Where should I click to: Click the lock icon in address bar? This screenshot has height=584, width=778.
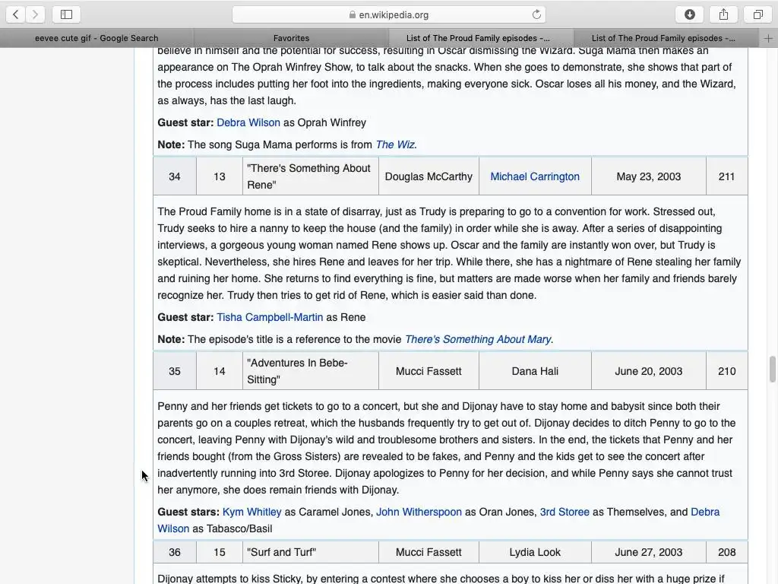point(353,15)
